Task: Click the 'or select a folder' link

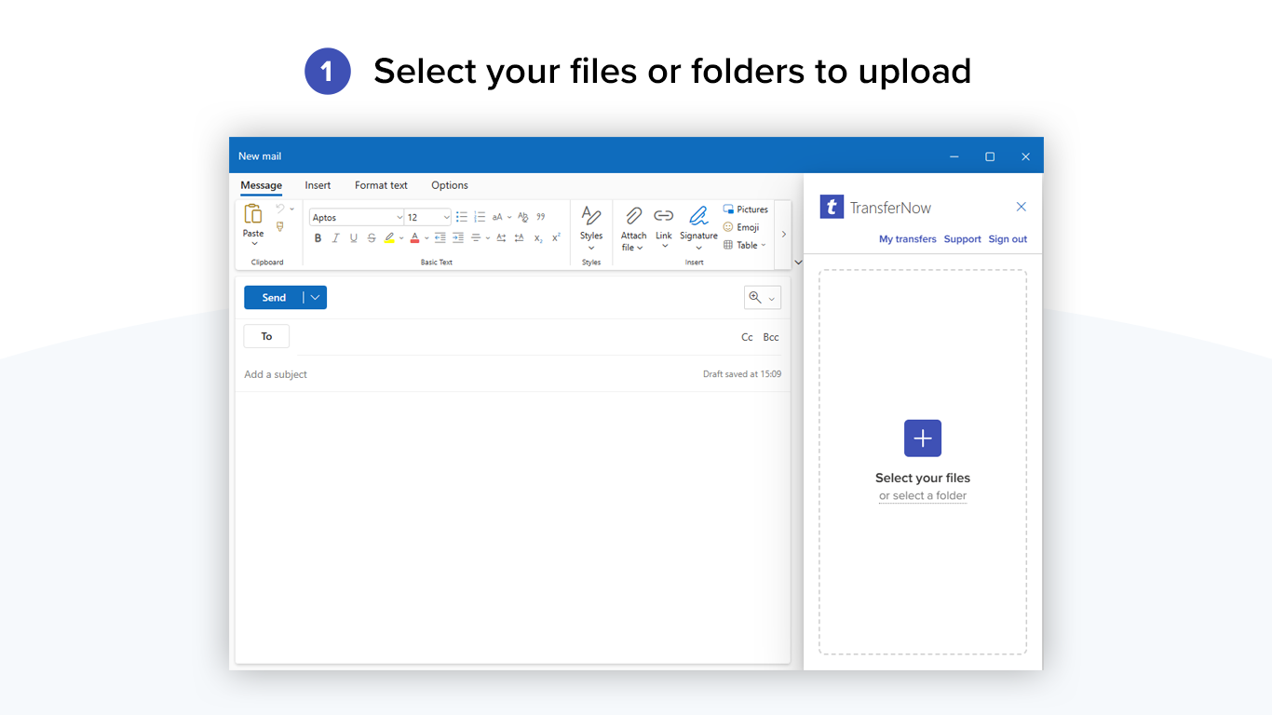Action: [923, 496]
